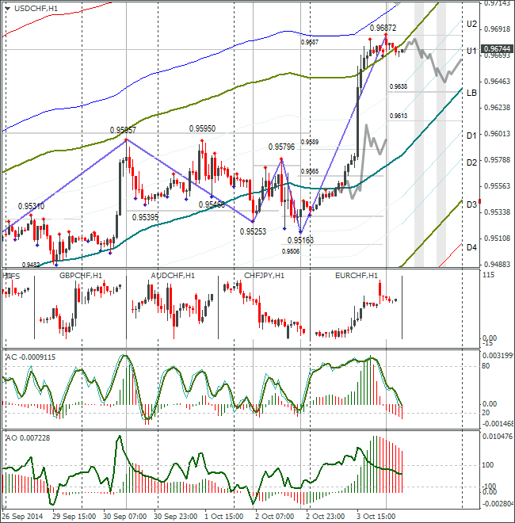Click the 29 Sep 15:00 time axis label
Screen dimensions: 515x523
pyautogui.click(x=74, y=517)
